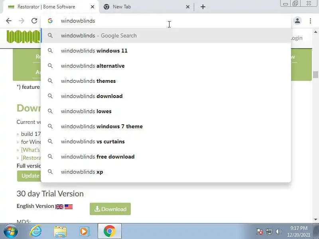Open Action Center flag icon in tray

point(260,231)
